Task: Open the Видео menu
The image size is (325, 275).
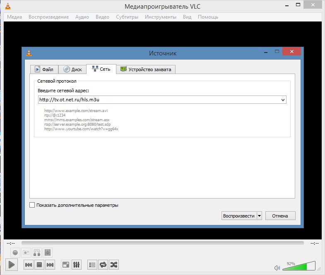Action: tap(102, 17)
